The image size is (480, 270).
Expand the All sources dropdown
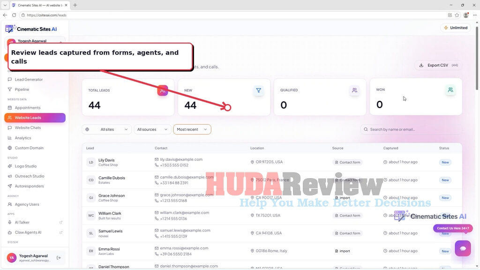tap(152, 129)
